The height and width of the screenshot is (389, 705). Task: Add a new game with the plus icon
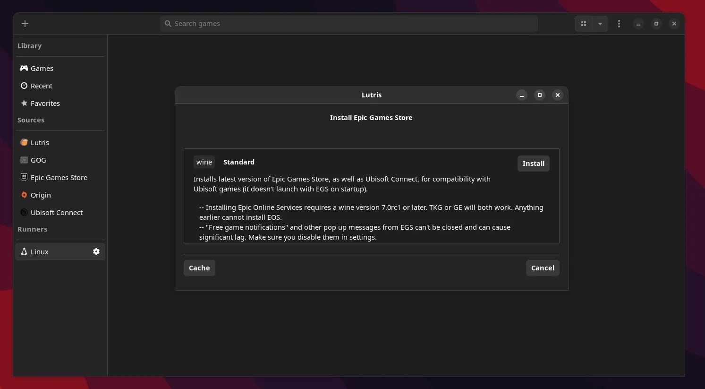point(25,23)
